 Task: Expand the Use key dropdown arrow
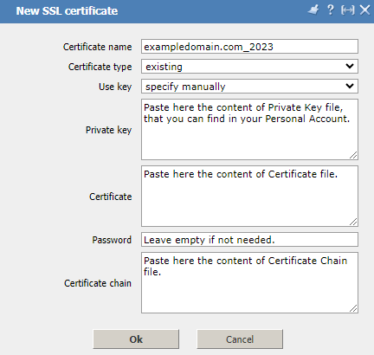pyautogui.click(x=350, y=86)
